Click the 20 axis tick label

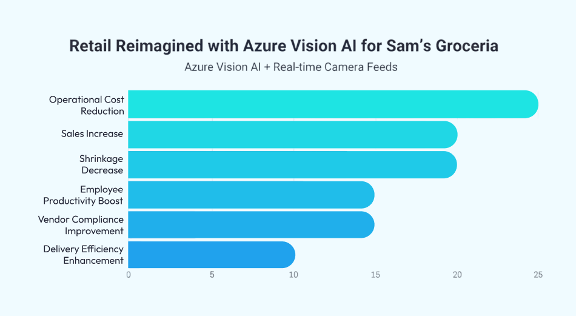[x=457, y=275]
